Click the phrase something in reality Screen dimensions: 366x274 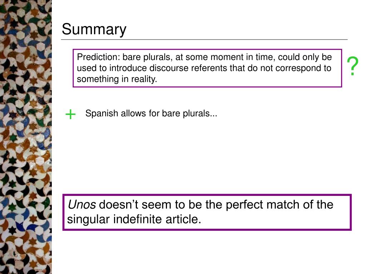[117, 79]
